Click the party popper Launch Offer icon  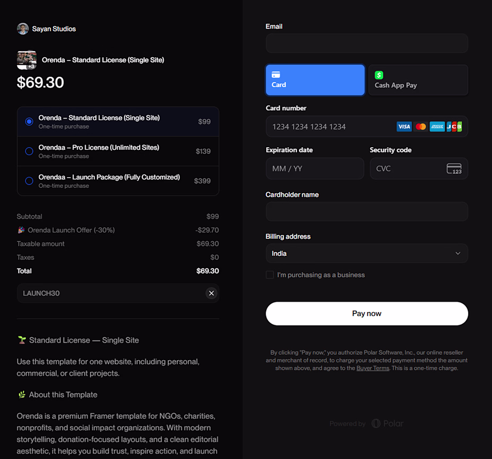click(21, 230)
